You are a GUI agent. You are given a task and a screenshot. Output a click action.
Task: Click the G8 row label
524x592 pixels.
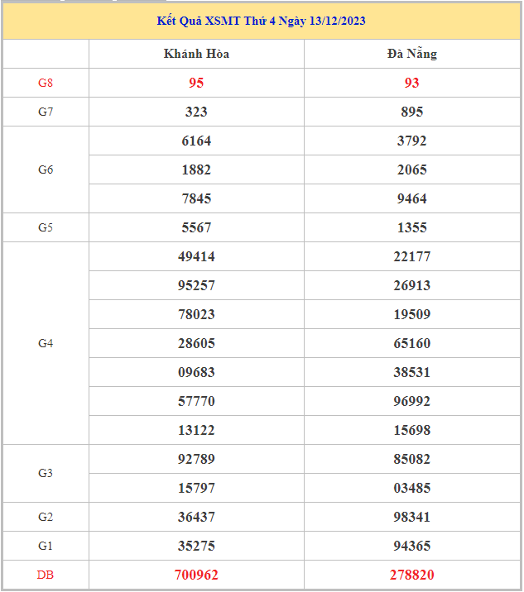46,83
